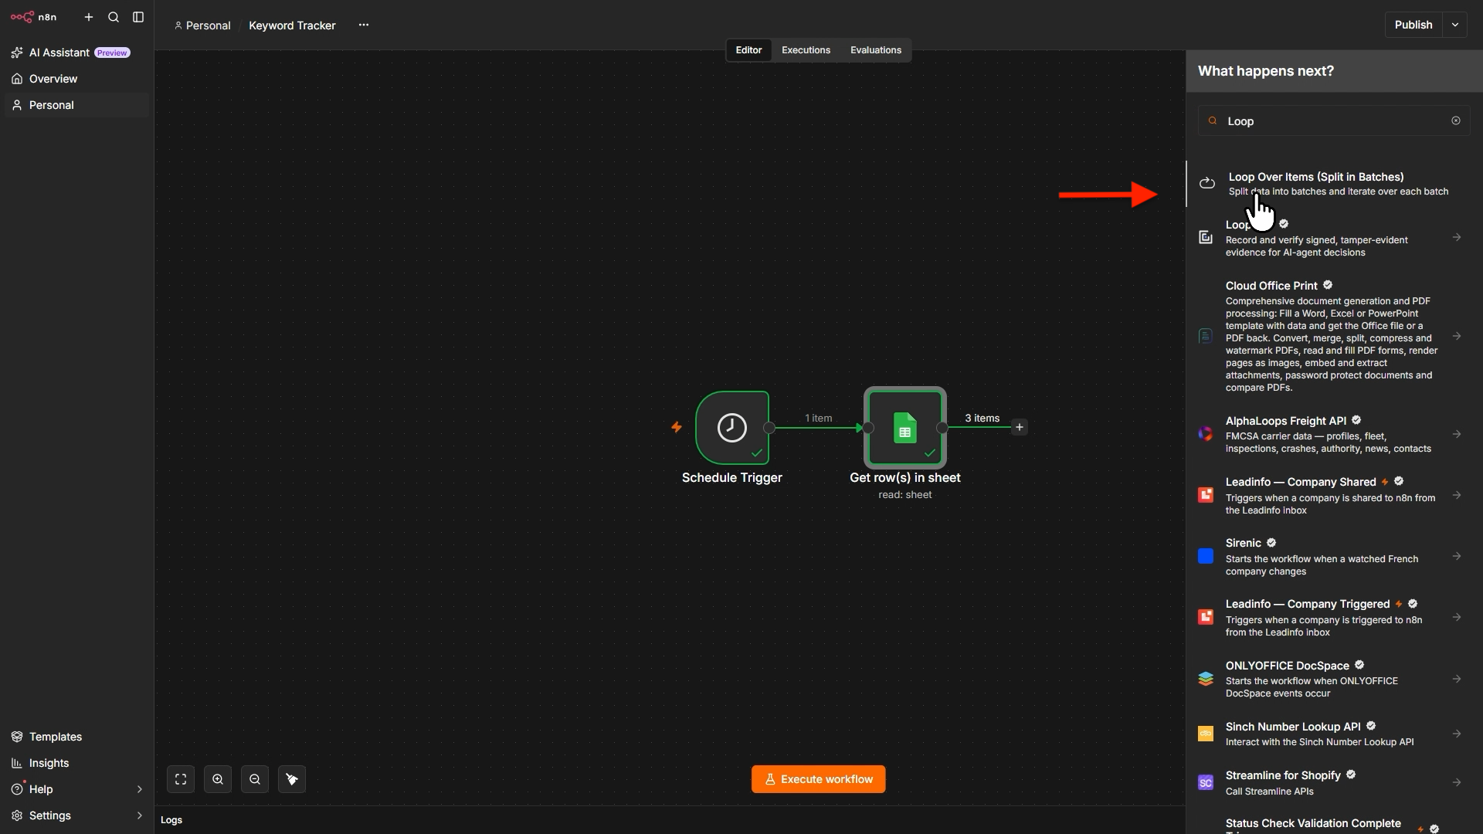The width and height of the screenshot is (1483, 834).
Task: Expand arrow on Sinch Number Lookup API row
Action: click(x=1457, y=734)
